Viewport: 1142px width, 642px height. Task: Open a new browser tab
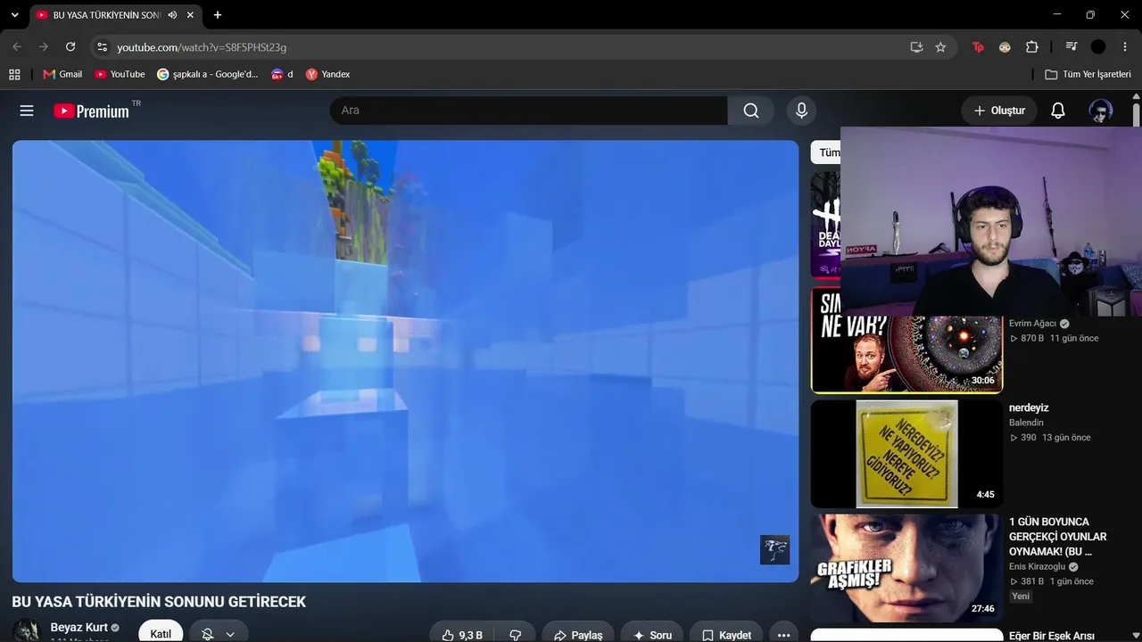click(218, 15)
